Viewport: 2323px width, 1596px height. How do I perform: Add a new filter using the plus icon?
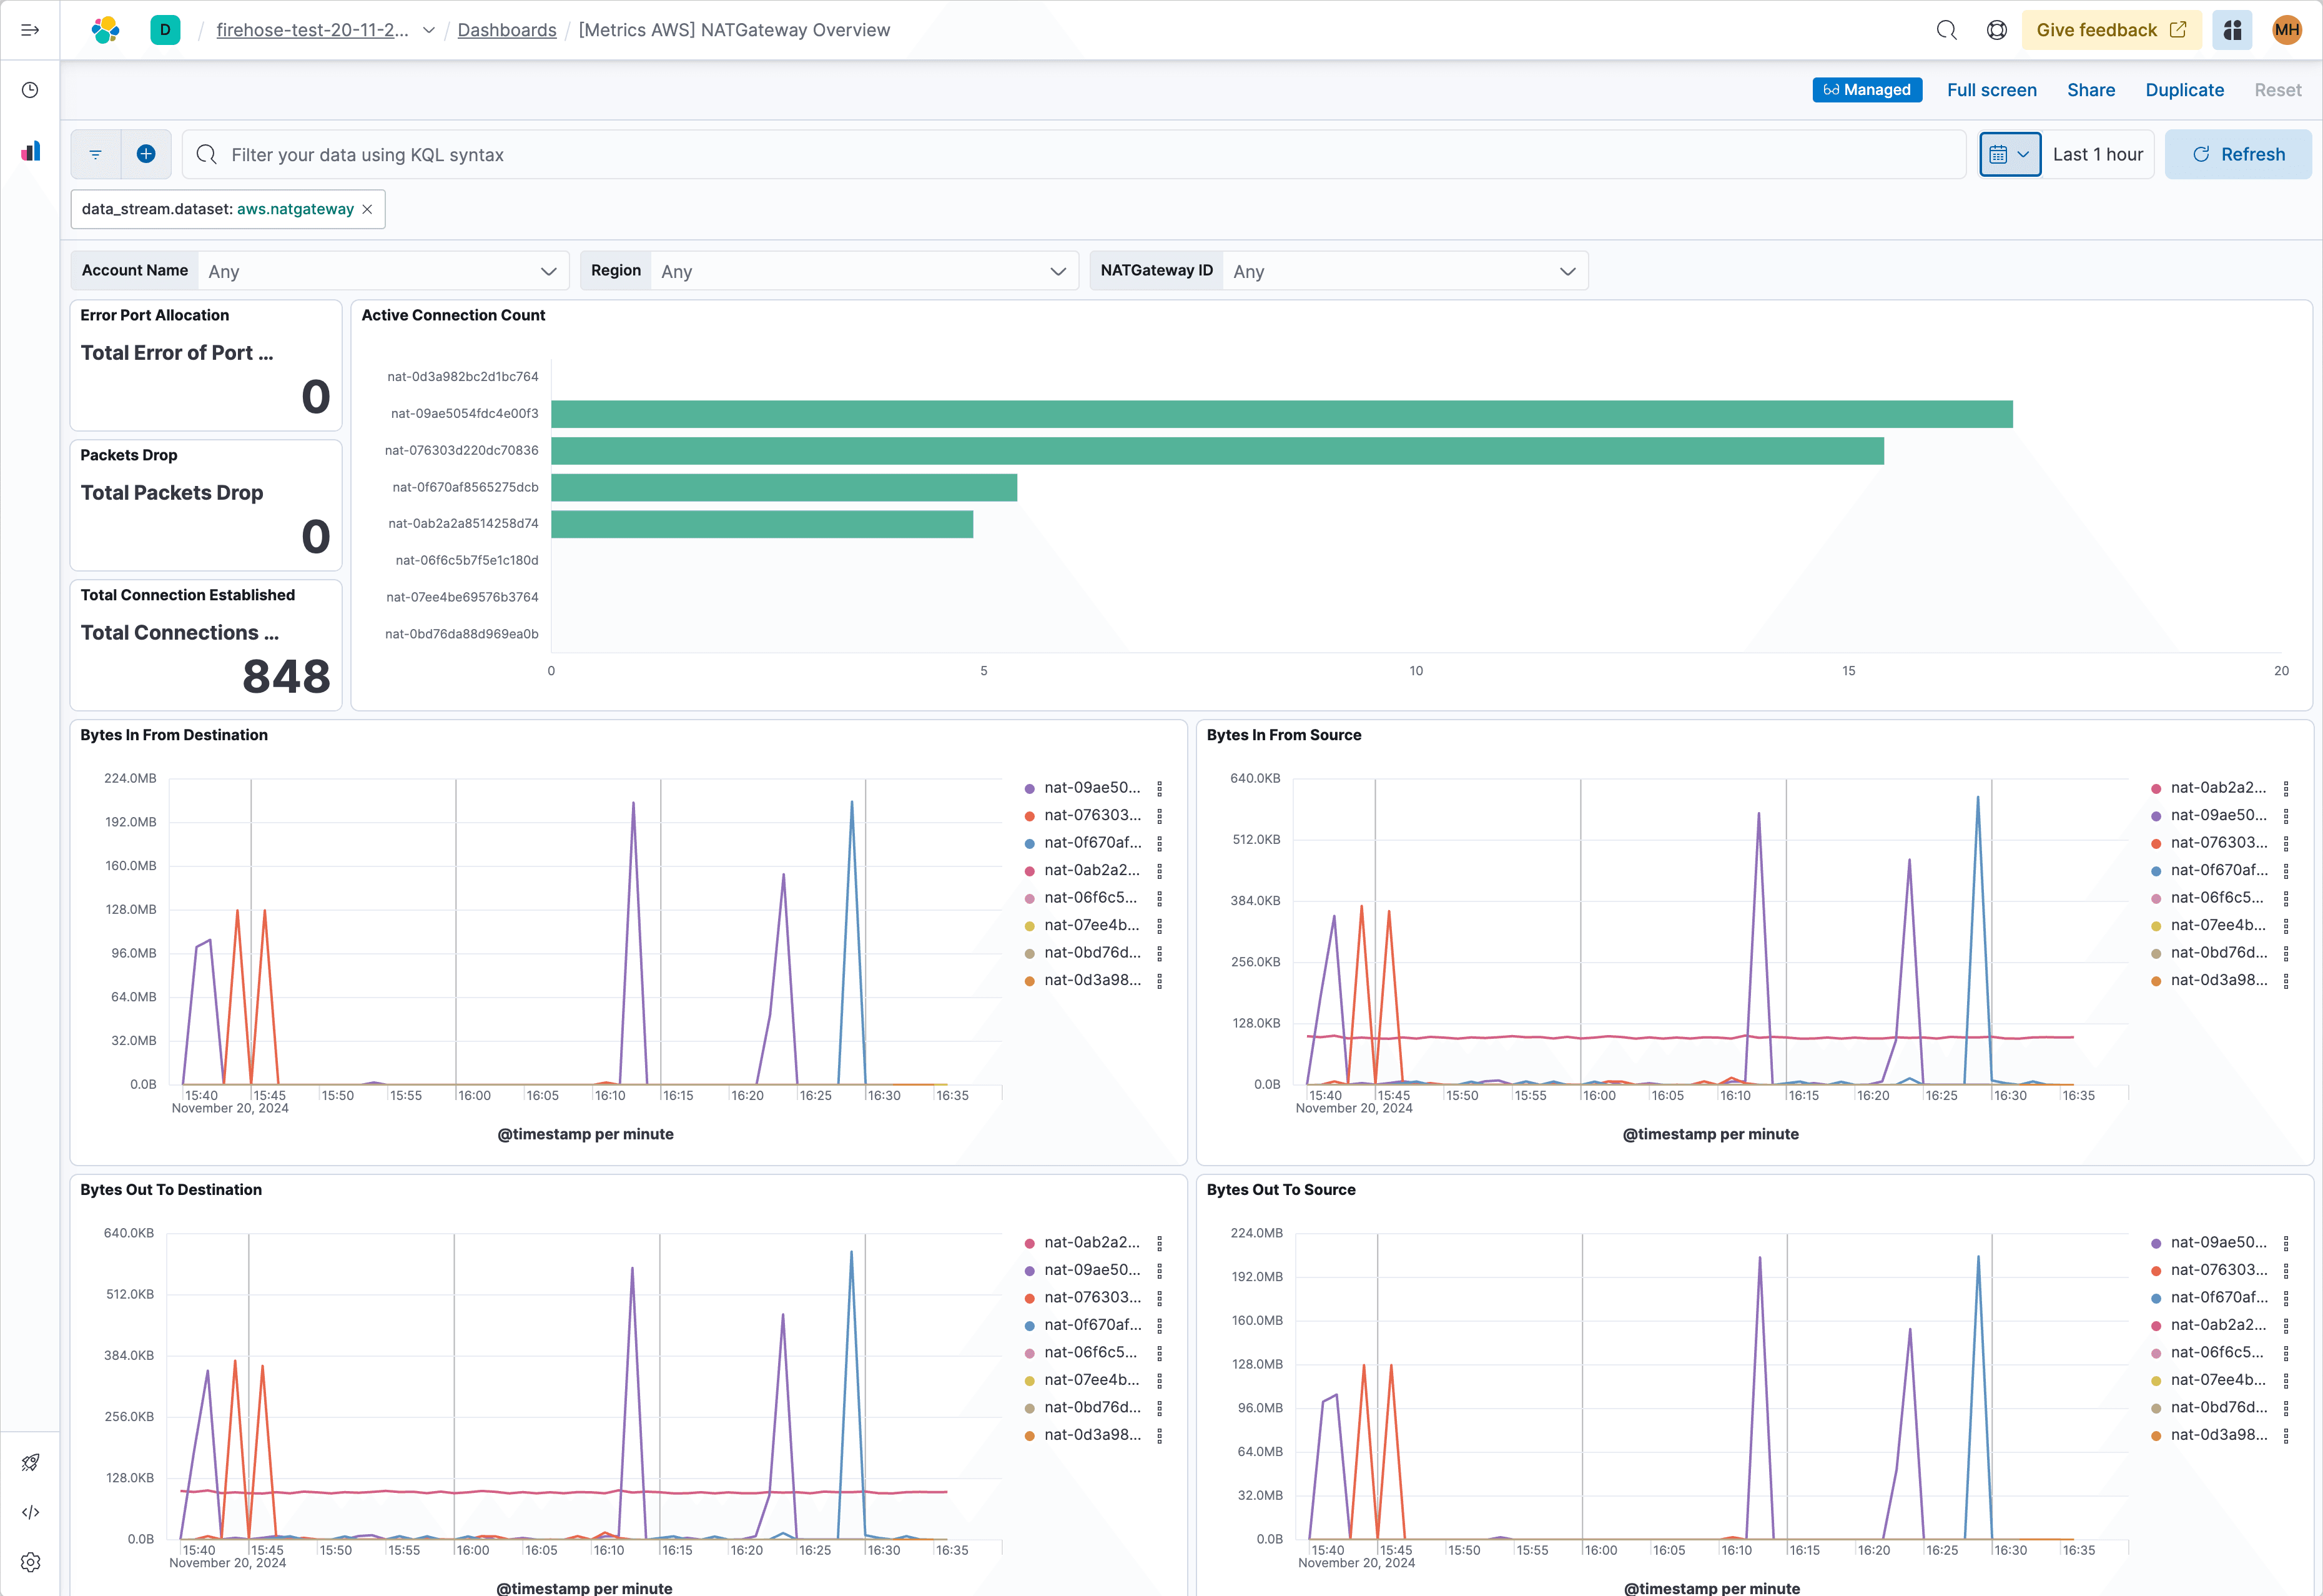coord(146,153)
